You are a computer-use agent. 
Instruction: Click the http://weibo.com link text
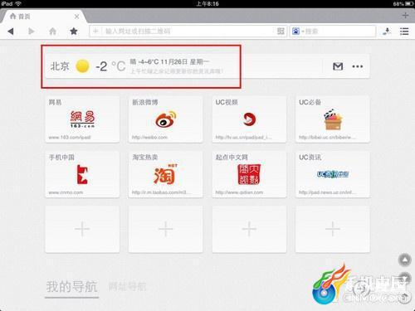tap(149, 138)
